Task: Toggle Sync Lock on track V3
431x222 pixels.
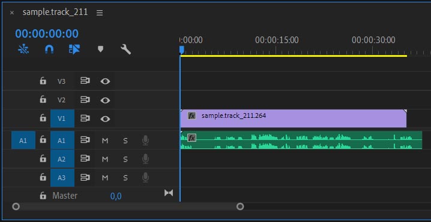Action: coord(85,81)
